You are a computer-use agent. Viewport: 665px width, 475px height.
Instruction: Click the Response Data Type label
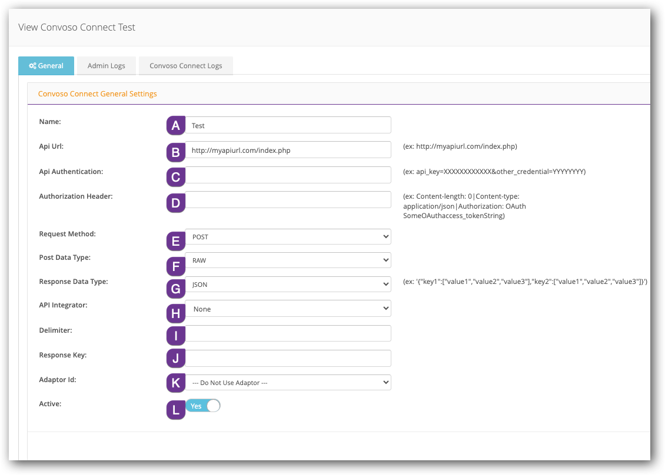74,282
